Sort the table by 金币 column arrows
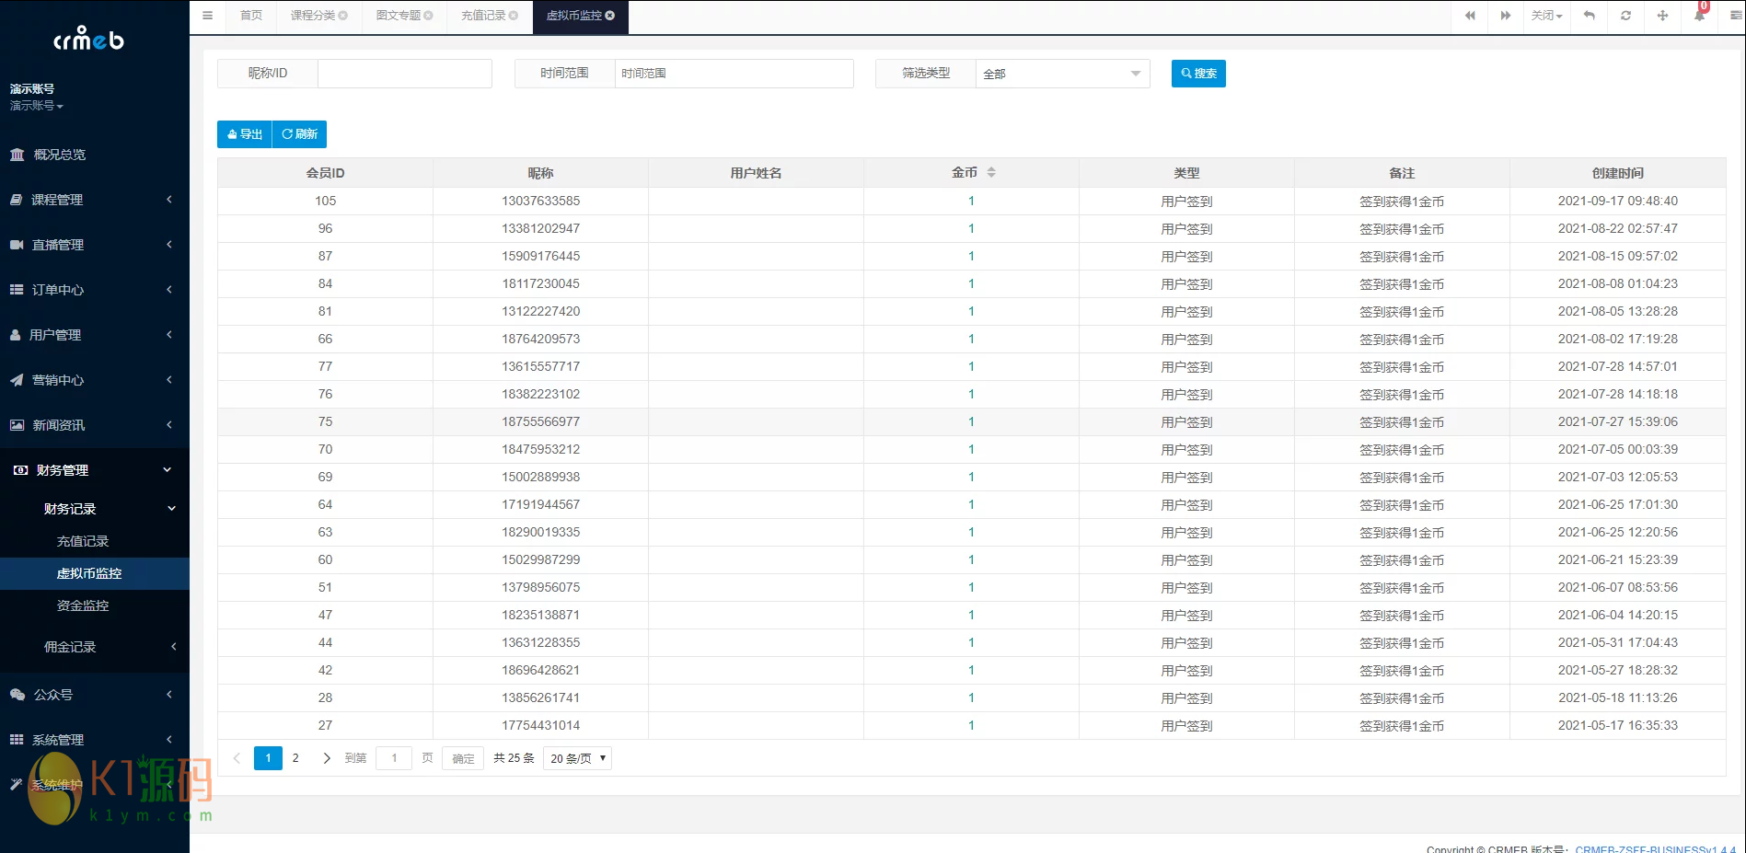This screenshot has width=1746, height=853. tap(991, 172)
